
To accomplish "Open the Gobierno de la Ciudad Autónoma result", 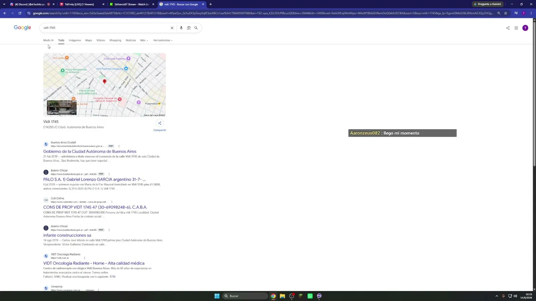I will tap(90, 151).
